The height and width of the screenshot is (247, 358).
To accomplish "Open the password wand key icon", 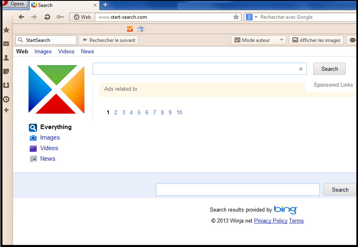I will (60, 17).
